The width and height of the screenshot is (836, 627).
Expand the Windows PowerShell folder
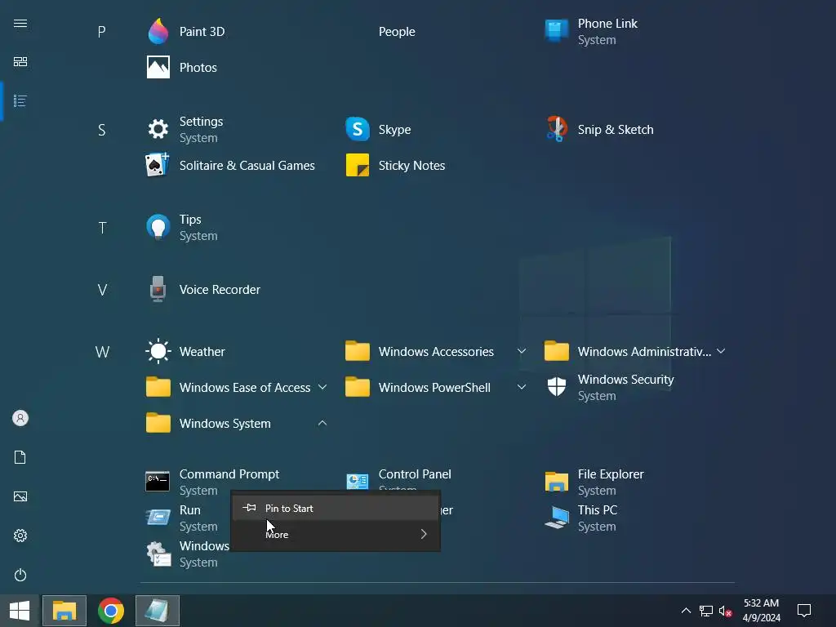(436, 388)
